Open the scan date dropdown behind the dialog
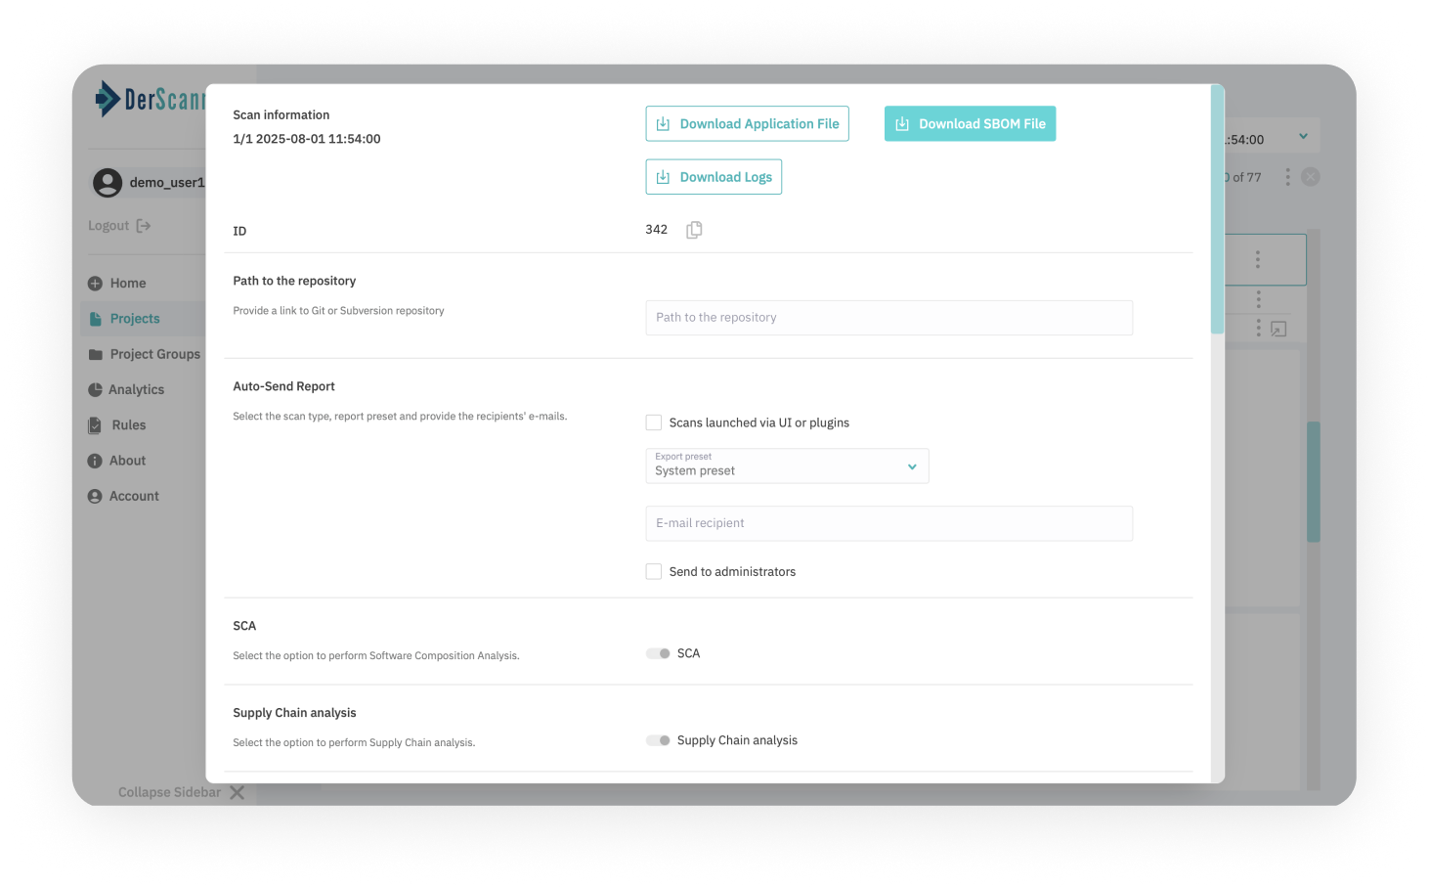 (1303, 137)
